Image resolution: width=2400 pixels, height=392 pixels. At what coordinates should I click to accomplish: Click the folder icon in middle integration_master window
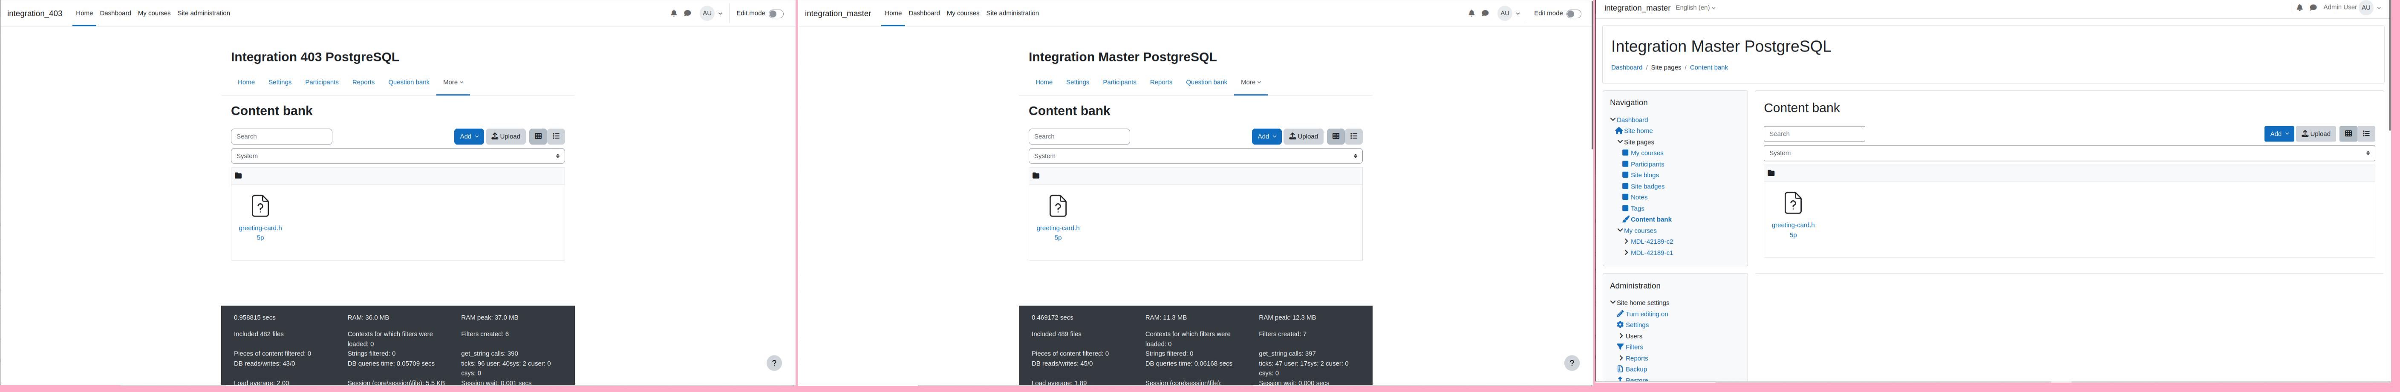click(x=1036, y=176)
